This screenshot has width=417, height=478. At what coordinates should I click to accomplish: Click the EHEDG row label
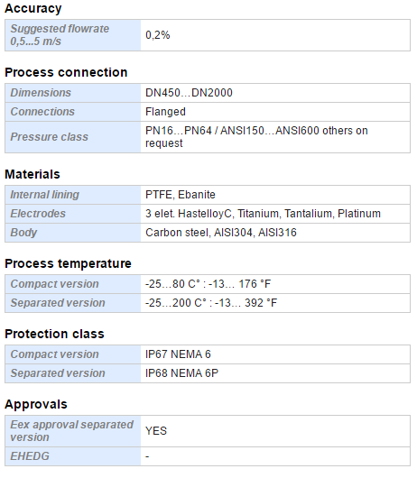point(73,456)
